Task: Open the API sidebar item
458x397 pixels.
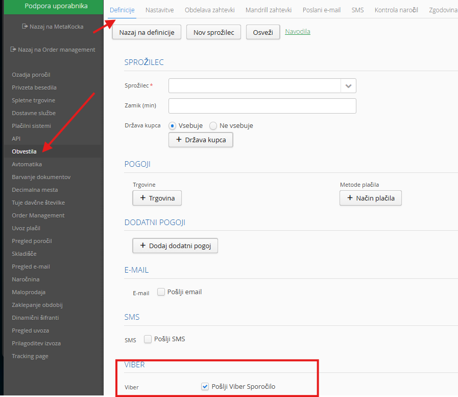Action: click(16, 139)
